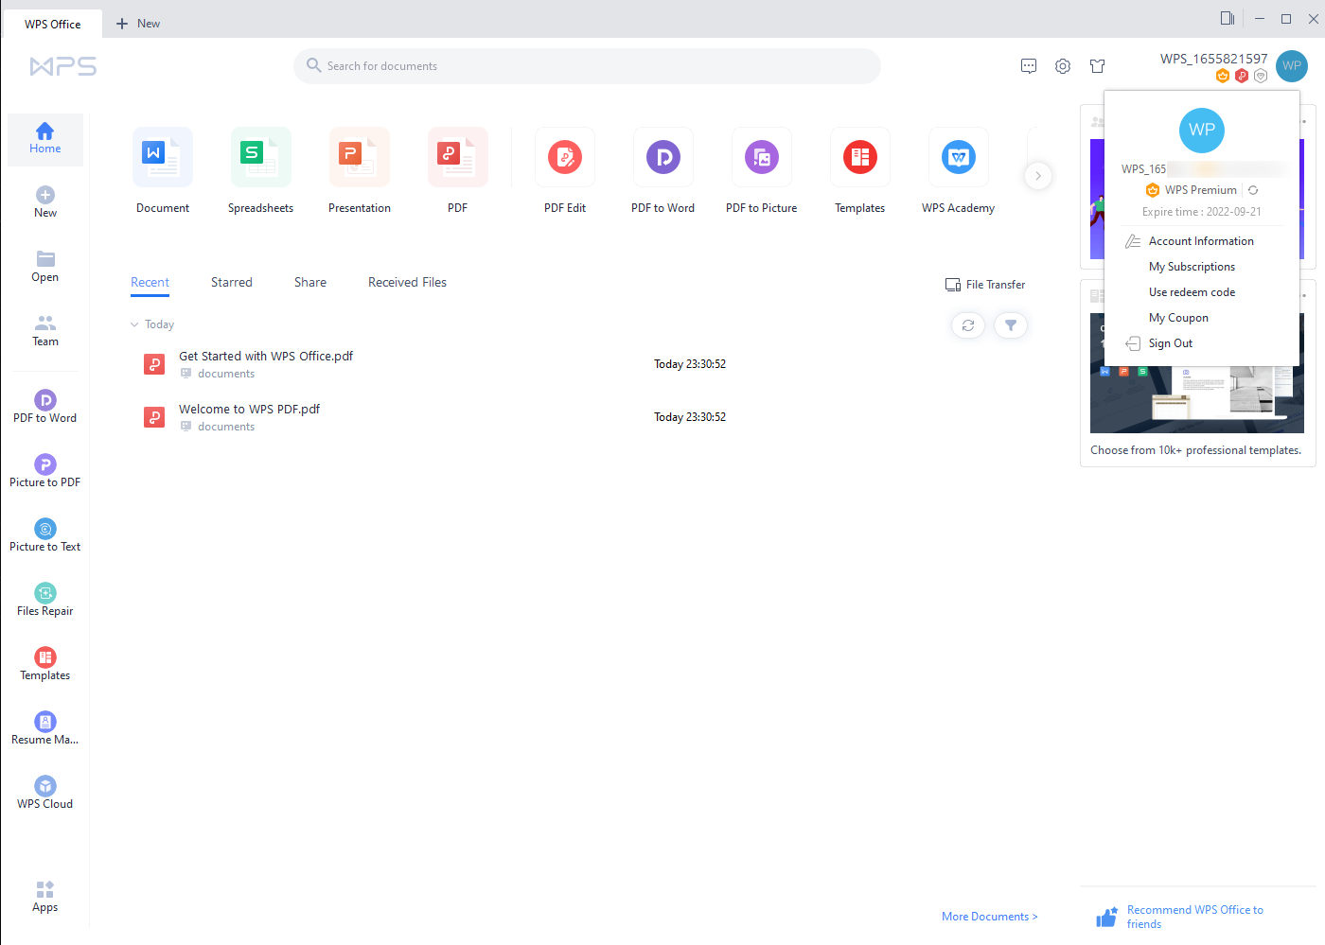Click the filter documents icon
This screenshot has height=945, width=1325.
click(1011, 325)
